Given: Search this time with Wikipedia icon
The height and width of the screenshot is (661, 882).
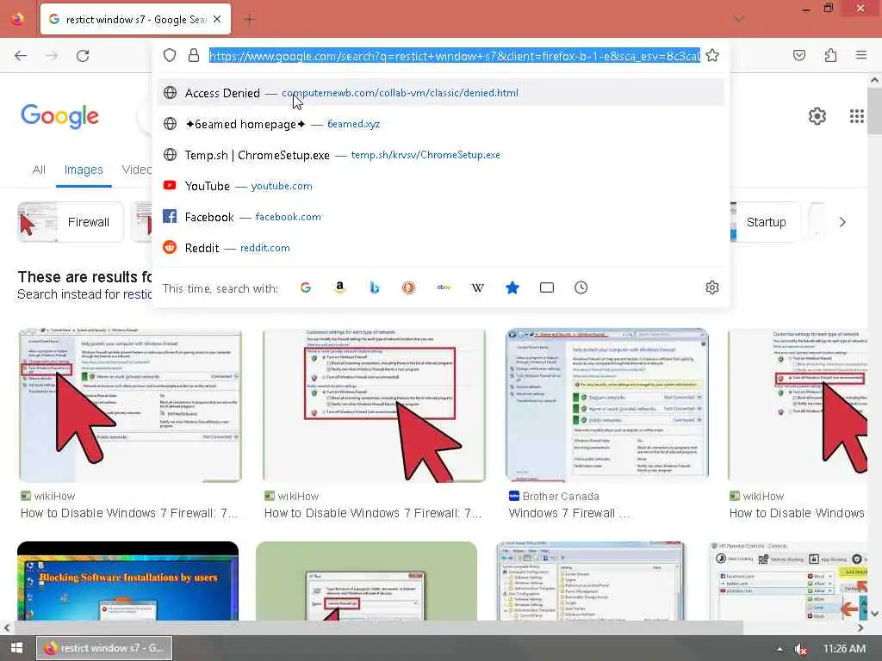Looking at the screenshot, I should pyautogui.click(x=477, y=287).
